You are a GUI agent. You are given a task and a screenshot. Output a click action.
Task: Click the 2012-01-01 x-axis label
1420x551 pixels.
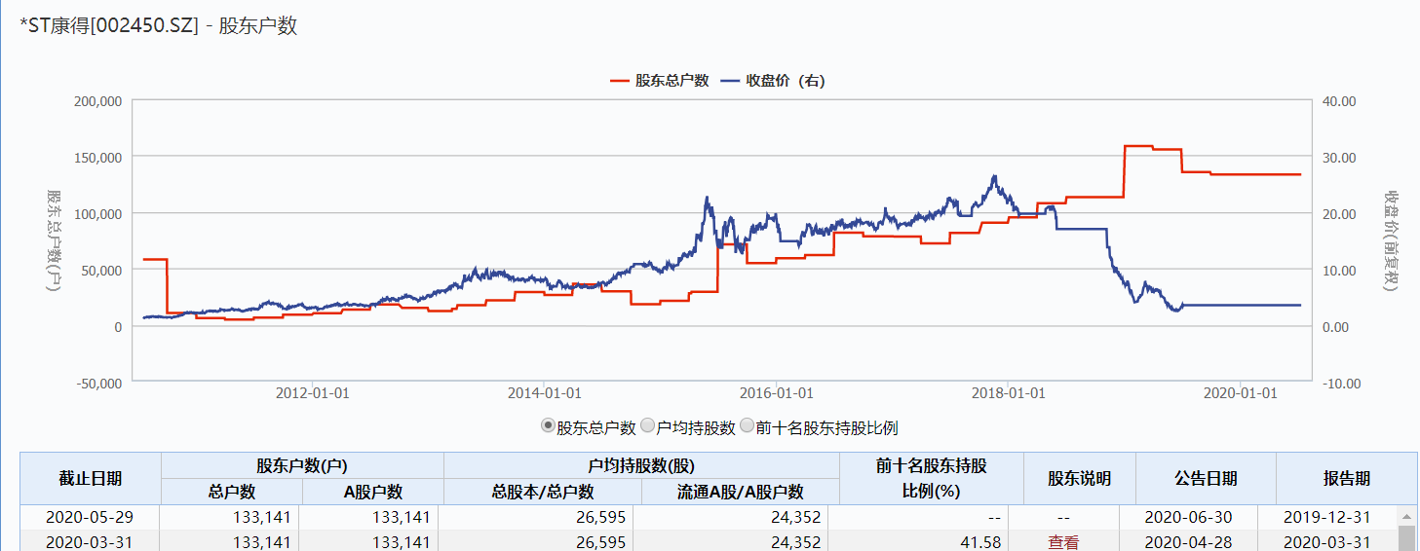click(x=312, y=392)
